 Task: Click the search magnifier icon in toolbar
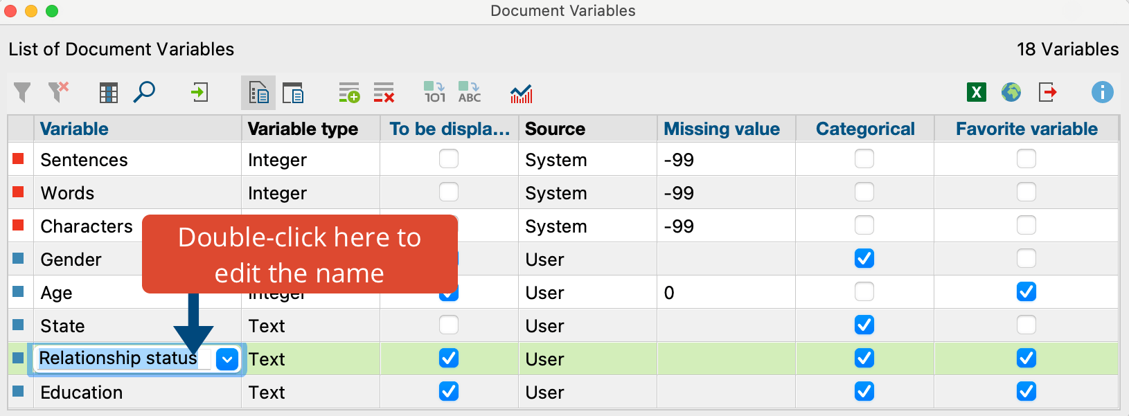tap(144, 92)
